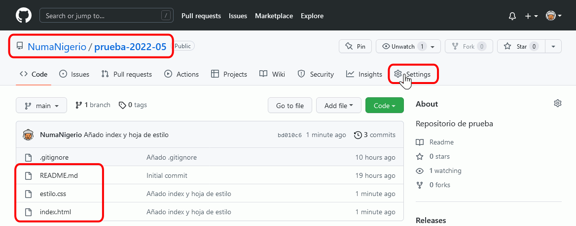Open the Releases heading link
Image resolution: width=576 pixels, height=226 pixels.
431,220
